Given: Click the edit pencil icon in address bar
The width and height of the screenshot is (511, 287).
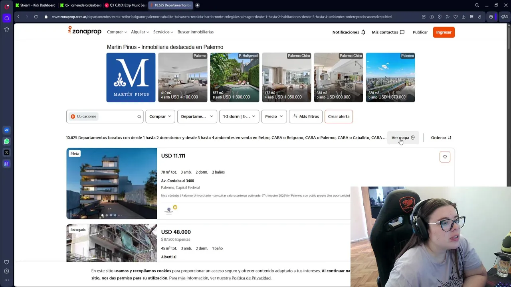Looking at the screenshot, I should click(x=424, y=17).
